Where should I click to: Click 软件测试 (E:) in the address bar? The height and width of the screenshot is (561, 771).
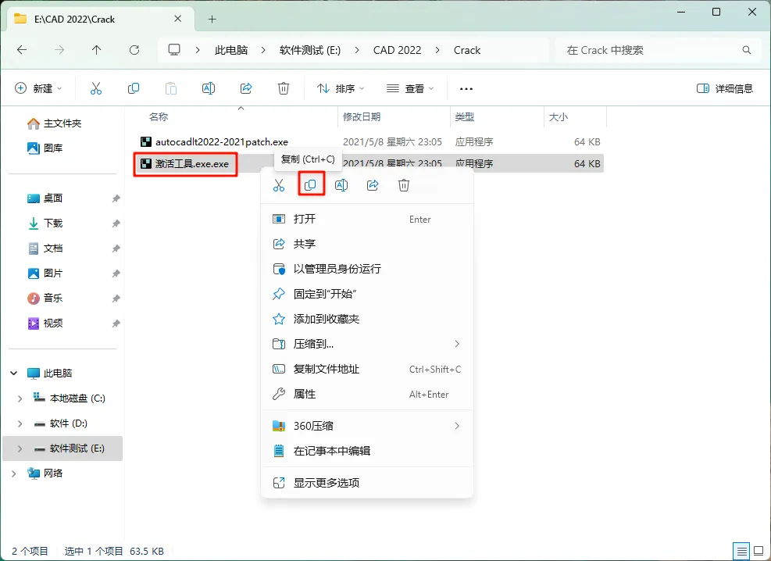point(310,50)
